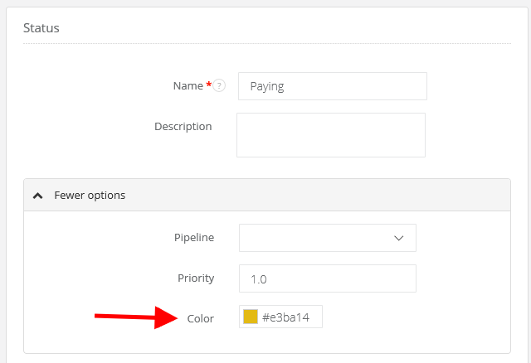Click the Status section heading

[x=41, y=27]
